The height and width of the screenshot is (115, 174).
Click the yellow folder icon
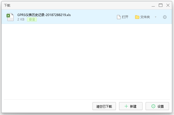coord(137,17)
